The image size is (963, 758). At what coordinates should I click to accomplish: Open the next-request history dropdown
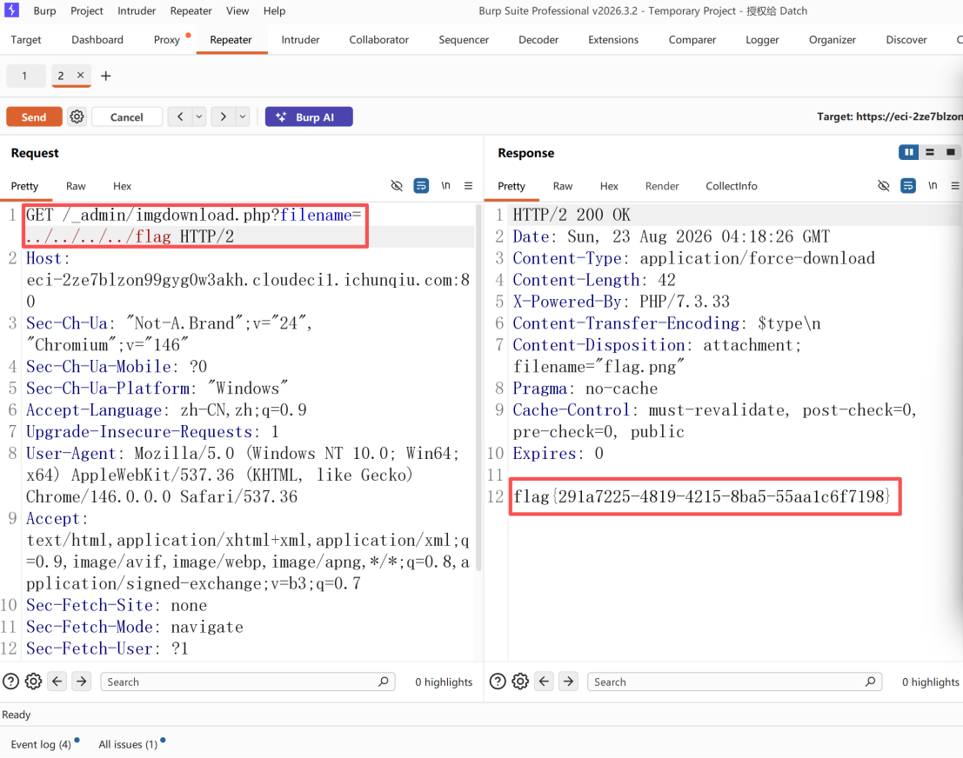tap(243, 116)
